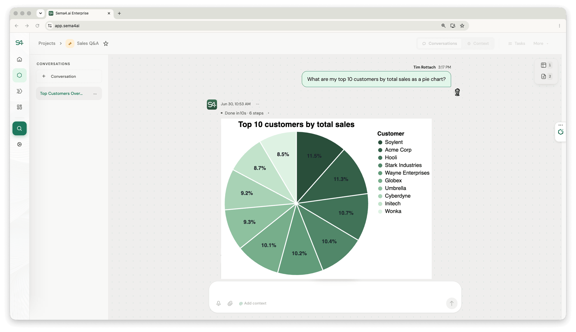Toggle Wayne Enterprises in chart legend
The width and height of the screenshot is (576, 332).
click(404, 173)
